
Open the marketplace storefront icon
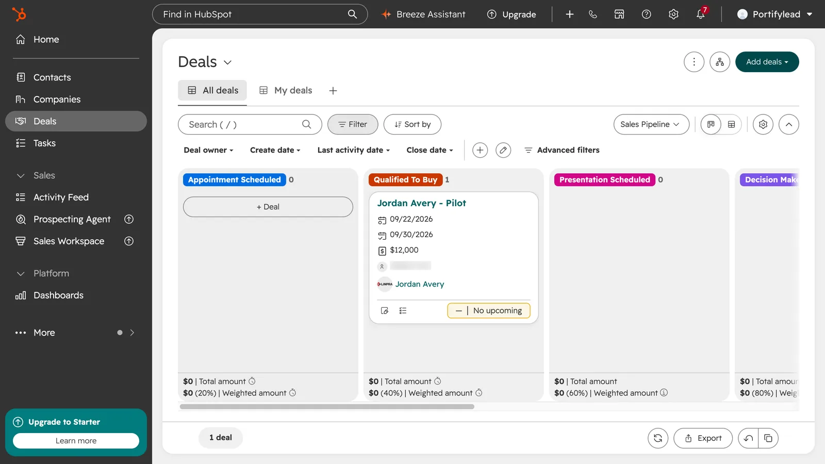click(x=619, y=14)
